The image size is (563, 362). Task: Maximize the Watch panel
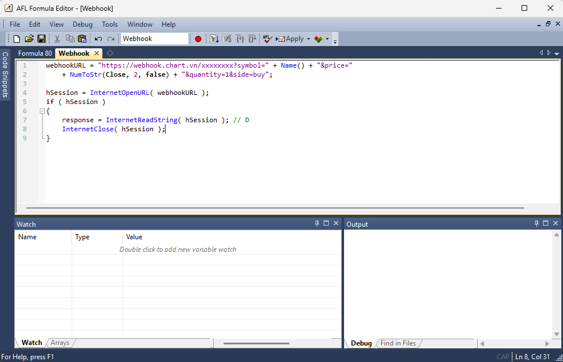coord(326,223)
